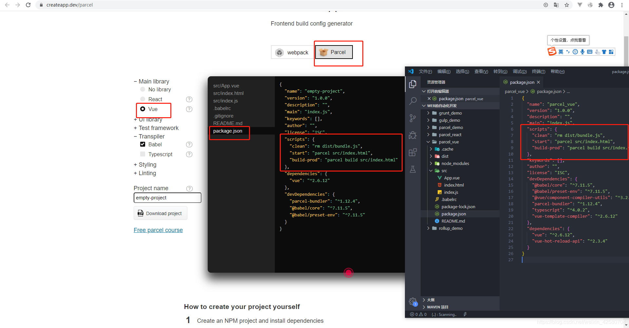Open the 选择(S) menu in VS Code
This screenshot has width=629, height=328.
pyautogui.click(x=462, y=71)
